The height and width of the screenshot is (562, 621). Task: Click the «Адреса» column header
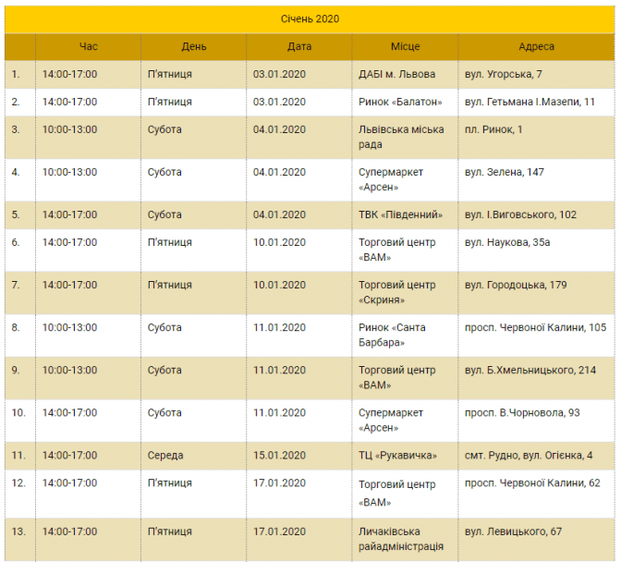pyautogui.click(x=536, y=46)
